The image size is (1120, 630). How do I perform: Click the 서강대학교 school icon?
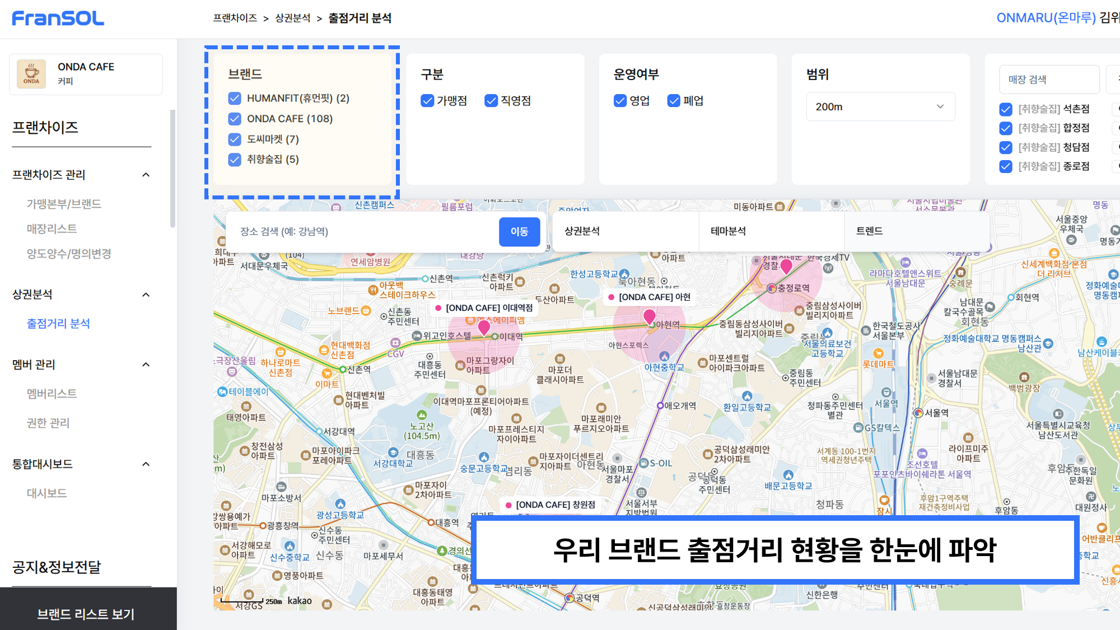tap(393, 452)
